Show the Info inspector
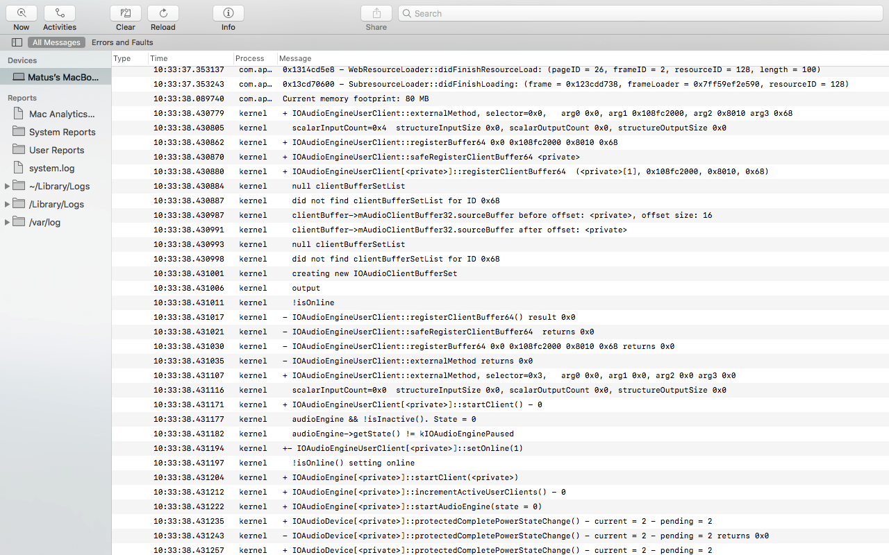This screenshot has width=889, height=555. (x=229, y=13)
